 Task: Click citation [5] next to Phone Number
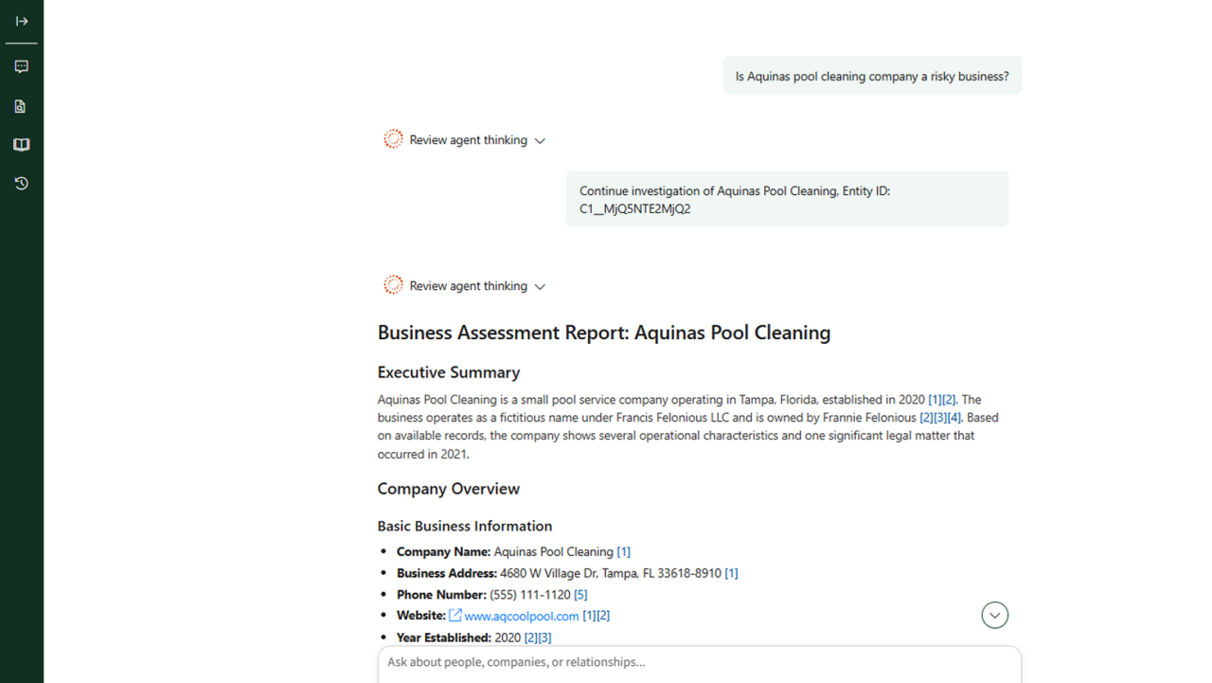(580, 595)
